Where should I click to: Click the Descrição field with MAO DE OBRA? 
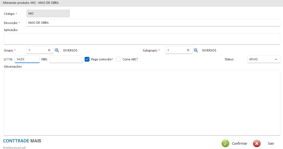[x=153, y=23]
